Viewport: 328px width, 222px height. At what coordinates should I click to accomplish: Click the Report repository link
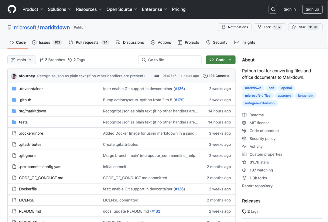click(x=257, y=186)
